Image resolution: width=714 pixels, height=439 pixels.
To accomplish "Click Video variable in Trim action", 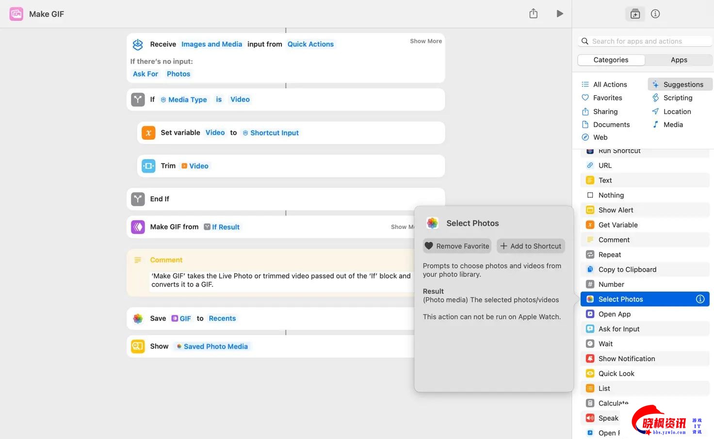I will [195, 166].
